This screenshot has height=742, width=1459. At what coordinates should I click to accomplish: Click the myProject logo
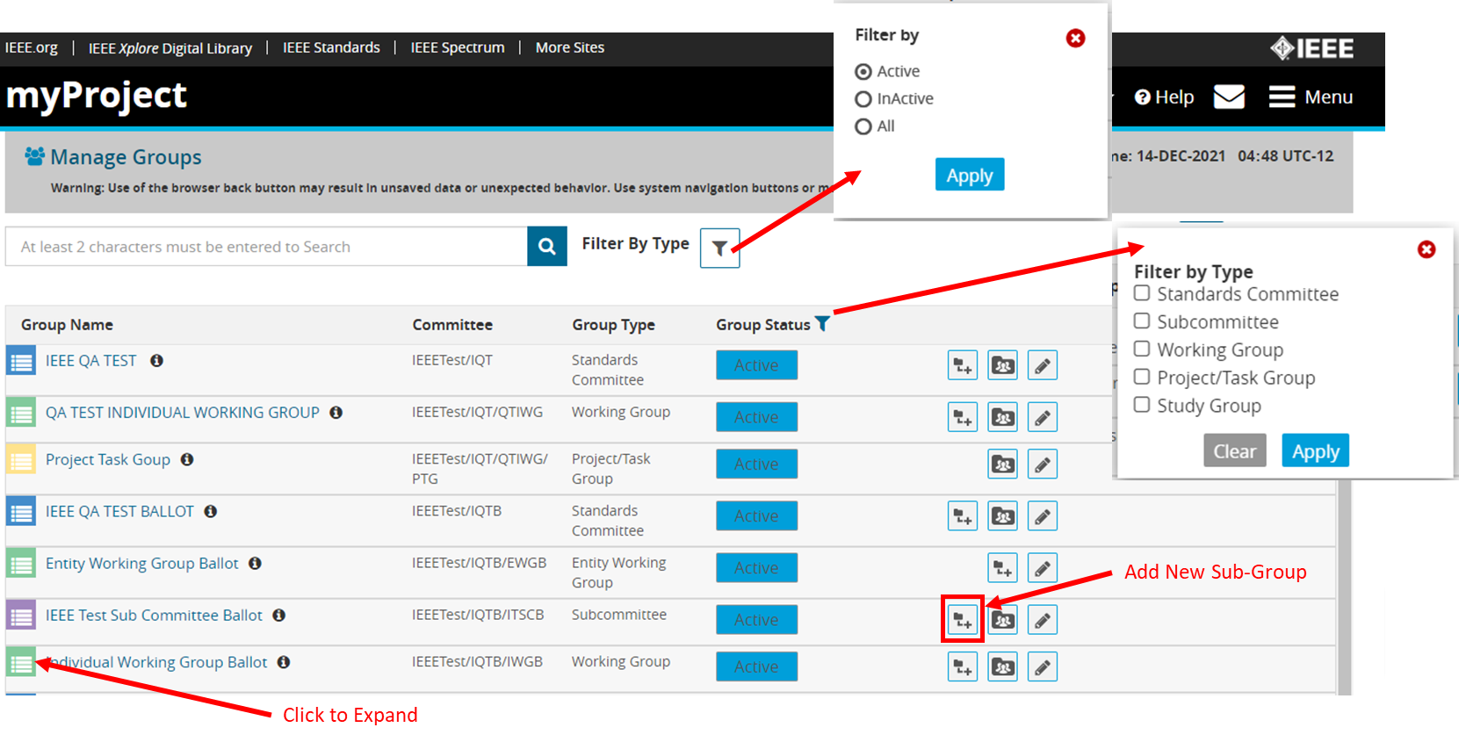(97, 95)
